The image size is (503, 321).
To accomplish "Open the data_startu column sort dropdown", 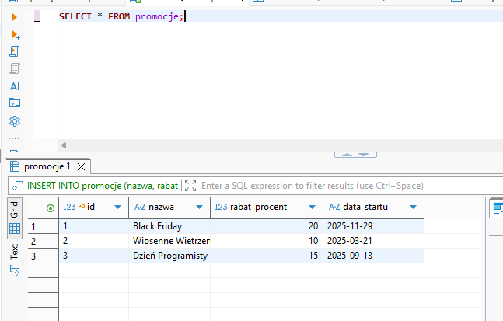I will [413, 207].
